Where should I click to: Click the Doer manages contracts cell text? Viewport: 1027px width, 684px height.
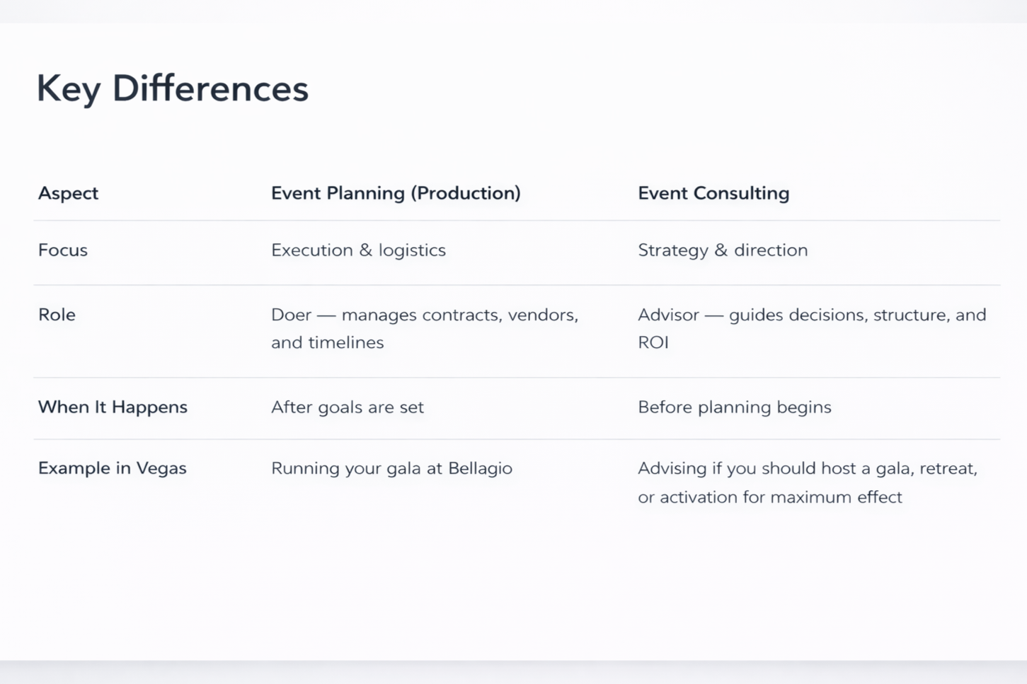coord(425,328)
